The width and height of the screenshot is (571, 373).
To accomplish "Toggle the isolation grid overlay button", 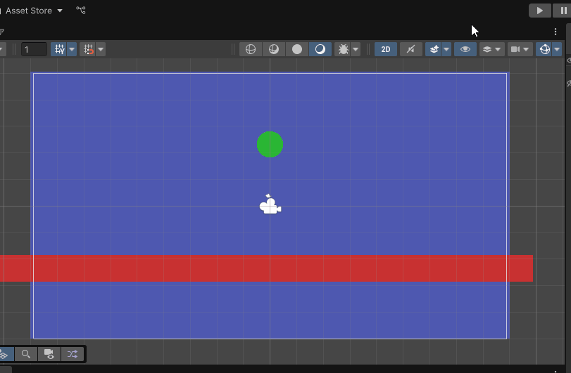I will [x=5, y=354].
